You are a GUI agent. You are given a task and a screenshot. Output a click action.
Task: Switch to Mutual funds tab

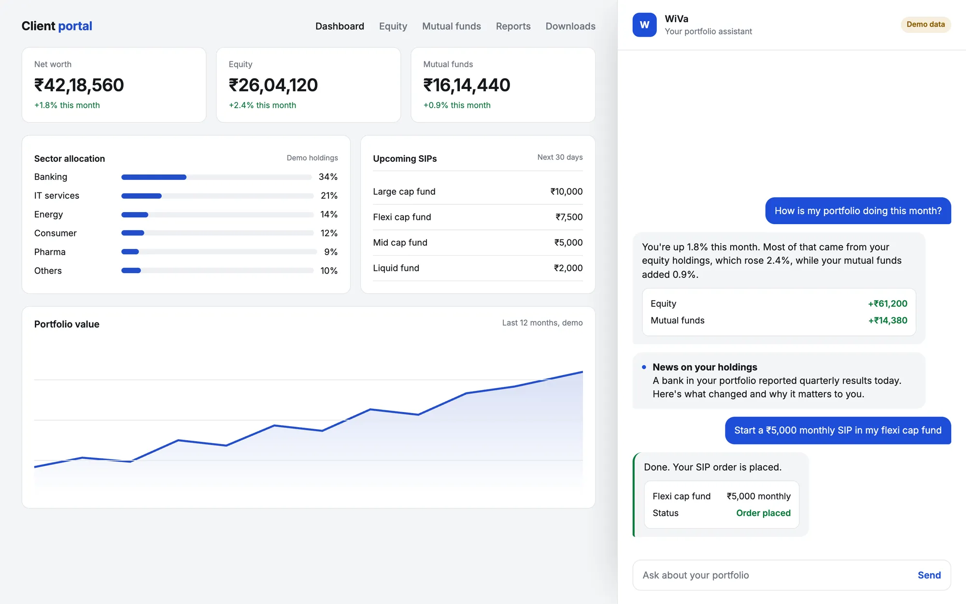click(x=452, y=26)
